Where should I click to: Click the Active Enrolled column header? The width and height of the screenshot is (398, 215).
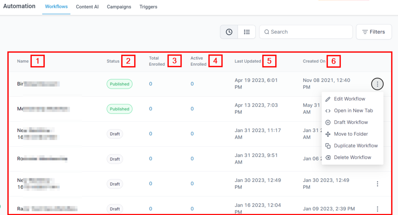[x=199, y=61]
